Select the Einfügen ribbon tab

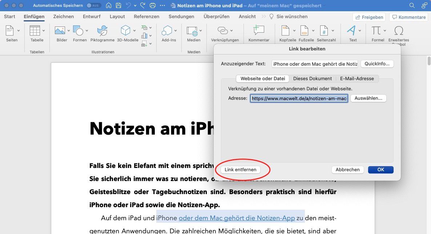[x=34, y=16]
